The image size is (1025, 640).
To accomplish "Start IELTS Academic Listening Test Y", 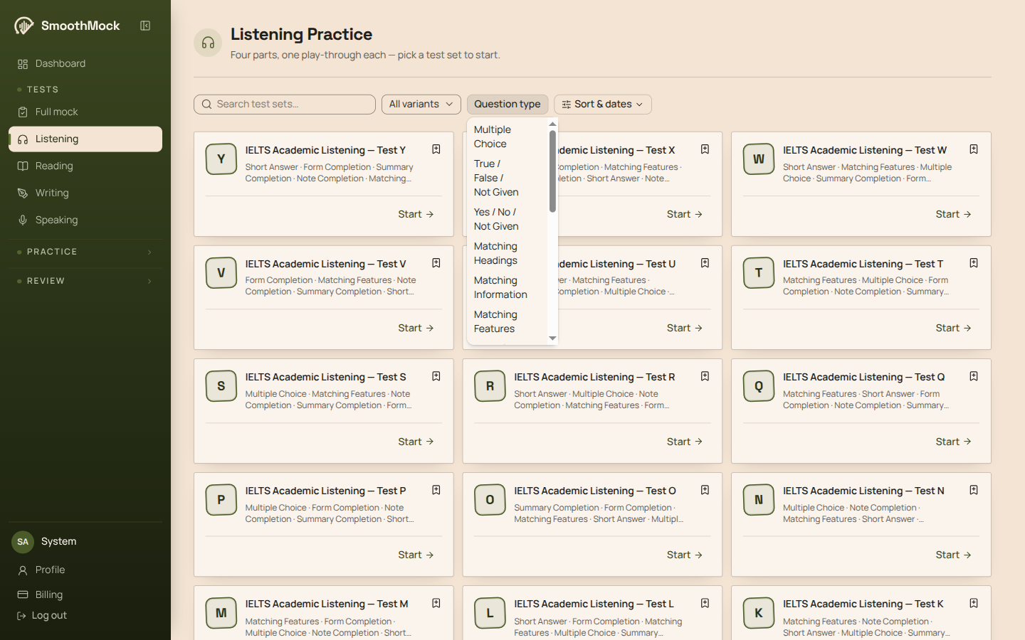I will [x=416, y=215].
